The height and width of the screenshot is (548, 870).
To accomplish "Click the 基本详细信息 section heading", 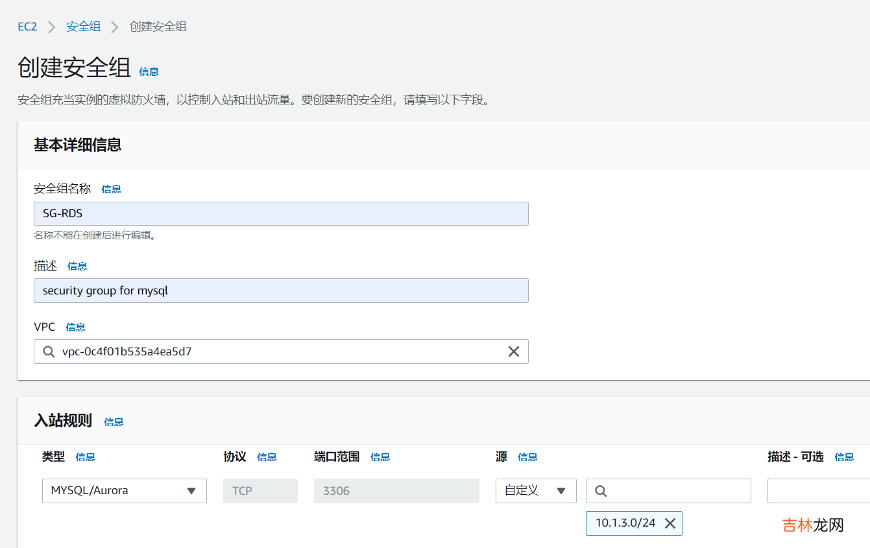I will 78,145.
